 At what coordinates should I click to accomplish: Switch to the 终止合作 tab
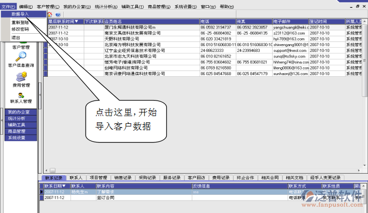[245, 178]
